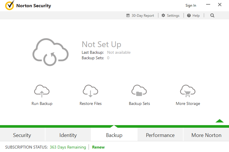Open the Help menu
The height and width of the screenshot is (152, 229).
(x=193, y=15)
